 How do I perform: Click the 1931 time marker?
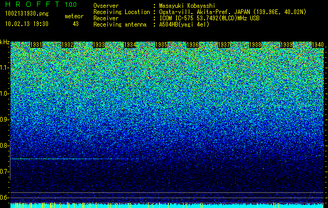tap(36, 45)
